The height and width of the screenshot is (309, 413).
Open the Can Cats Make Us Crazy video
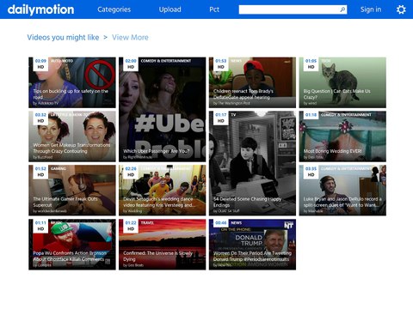342,82
